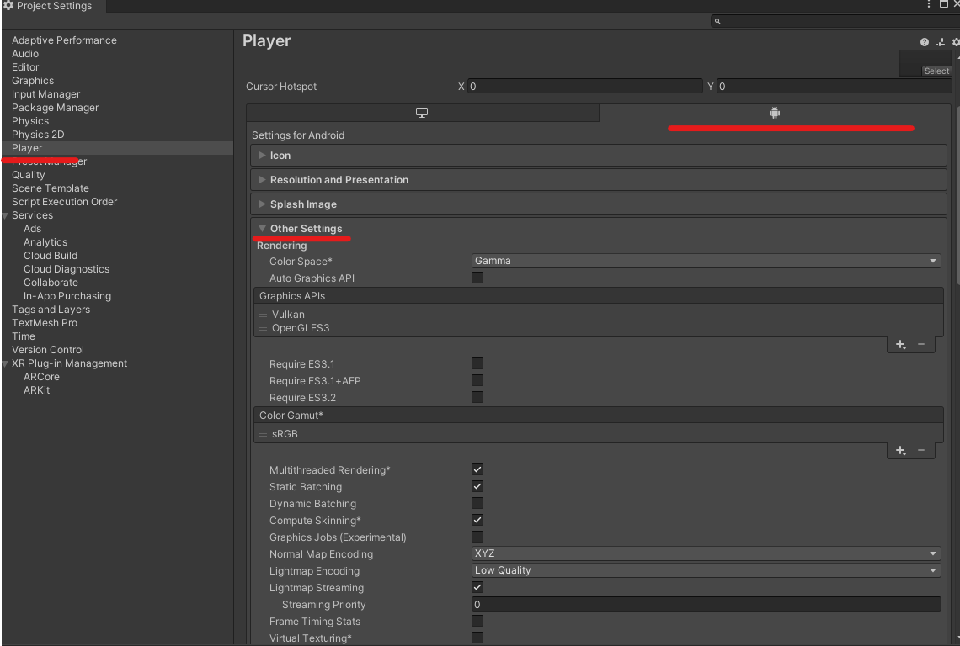This screenshot has height=646, width=960.
Task: Remove selected Graphics API with minus button
Action: tap(920, 344)
